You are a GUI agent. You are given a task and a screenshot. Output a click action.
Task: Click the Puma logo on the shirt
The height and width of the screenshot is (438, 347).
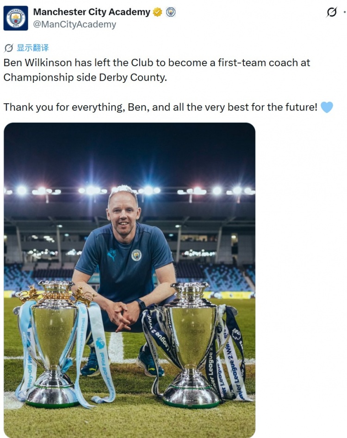click(x=112, y=256)
